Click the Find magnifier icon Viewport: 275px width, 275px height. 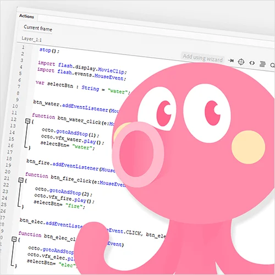pos(273,65)
